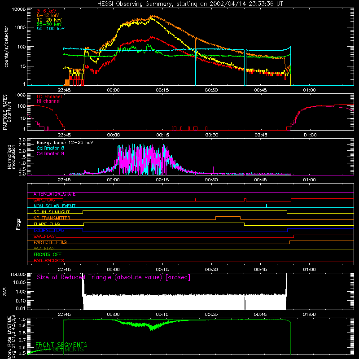Click the FRONTS_OFF flag label

pos(48,254)
